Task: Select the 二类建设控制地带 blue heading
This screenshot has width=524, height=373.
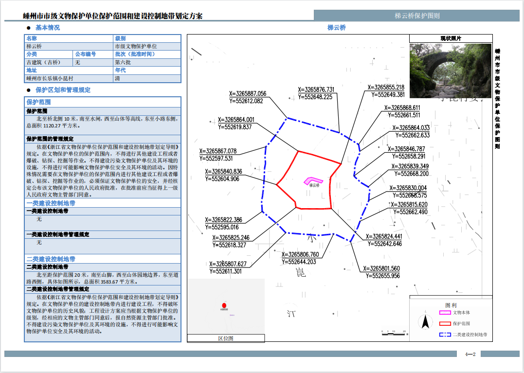Action: click(x=51, y=259)
